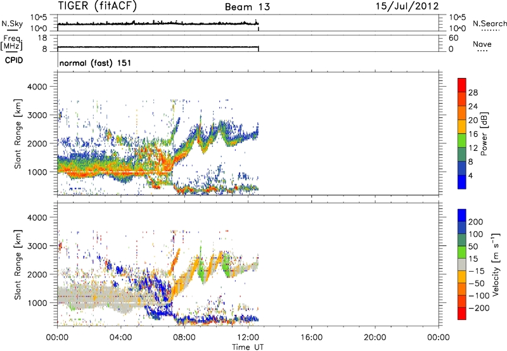The height and width of the screenshot is (351, 507).
Task: Click the 16:00 time axis label
Action: point(311,337)
